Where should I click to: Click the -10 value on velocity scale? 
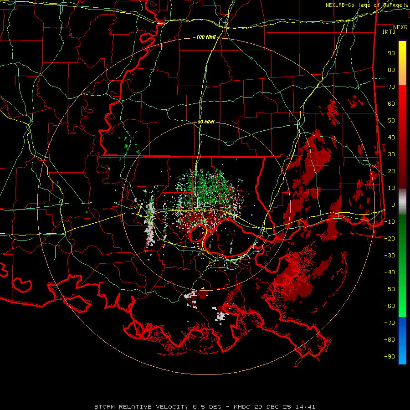tap(389, 222)
